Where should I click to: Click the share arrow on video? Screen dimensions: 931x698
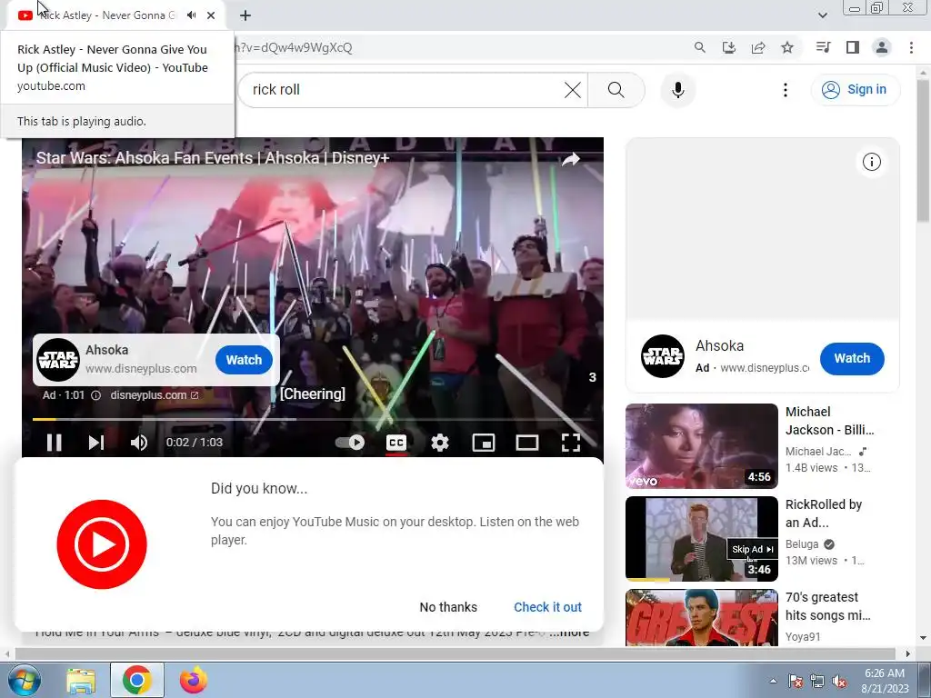571,159
